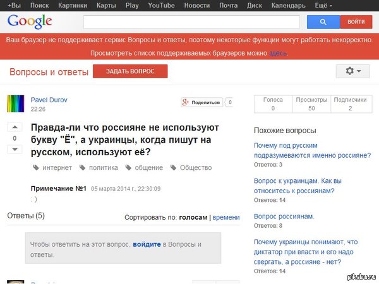Open YouTube in top bar
Image resolution: width=379 pixels, height=284 pixels.
point(161,5)
